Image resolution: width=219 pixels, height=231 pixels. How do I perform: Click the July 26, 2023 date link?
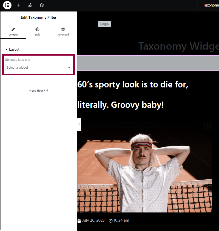coord(93,220)
